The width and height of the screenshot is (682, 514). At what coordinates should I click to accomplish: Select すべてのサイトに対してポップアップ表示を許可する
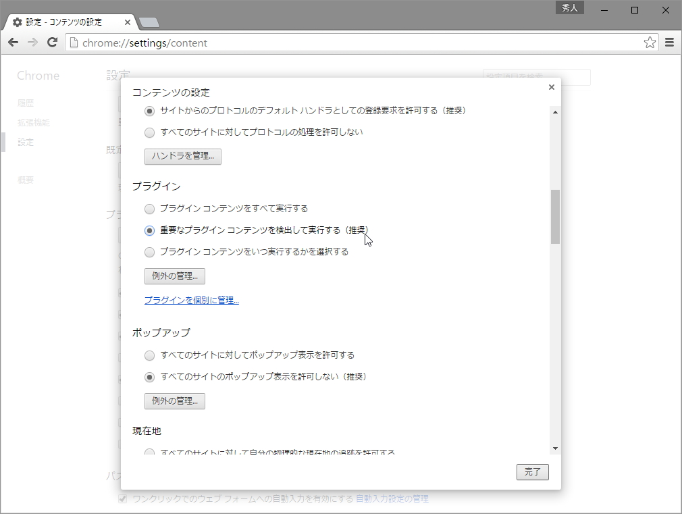click(149, 355)
